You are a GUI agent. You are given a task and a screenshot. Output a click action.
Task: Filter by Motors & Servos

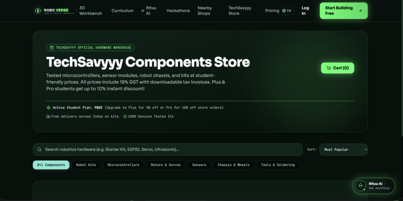pyautogui.click(x=165, y=165)
